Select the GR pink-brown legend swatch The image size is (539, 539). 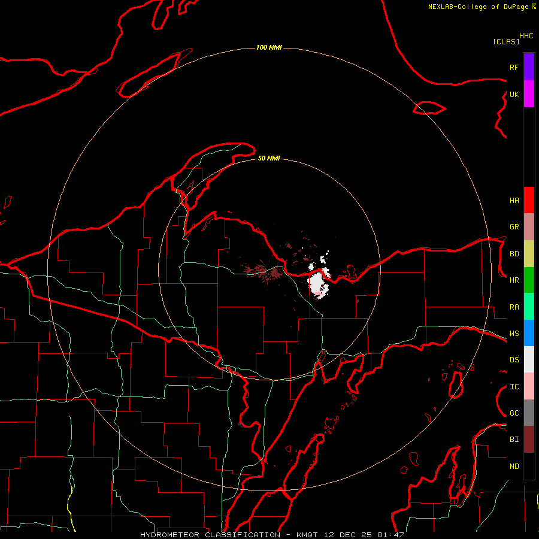tap(529, 227)
